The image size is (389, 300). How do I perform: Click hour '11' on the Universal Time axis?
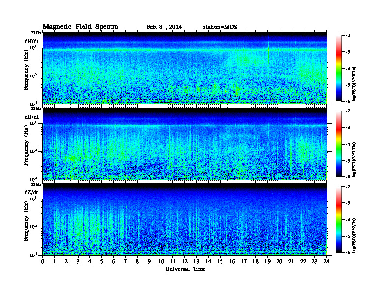pos(173,261)
